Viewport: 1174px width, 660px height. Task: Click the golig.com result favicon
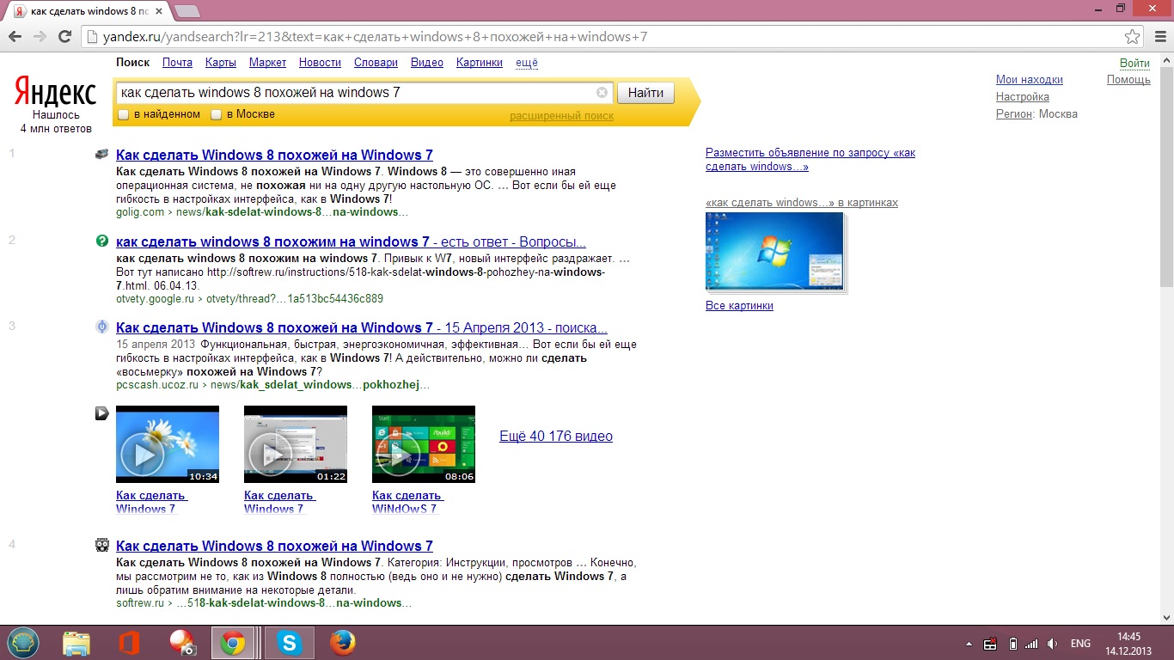(x=102, y=155)
